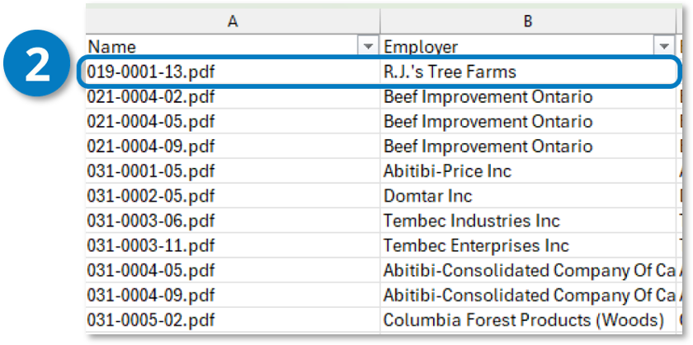Select Abitibi-Consolidated cell beside 031-0004-05.pdf

(x=528, y=270)
